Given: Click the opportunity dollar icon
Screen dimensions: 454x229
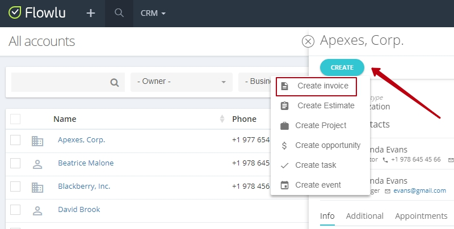Looking at the screenshot, I should tap(284, 146).
